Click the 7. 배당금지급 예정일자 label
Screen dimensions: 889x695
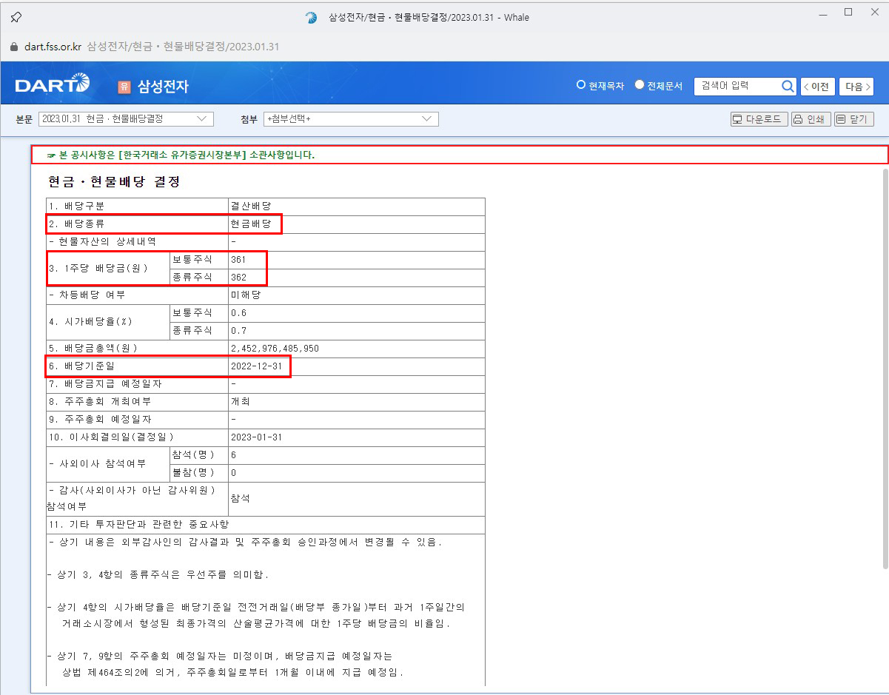104,384
